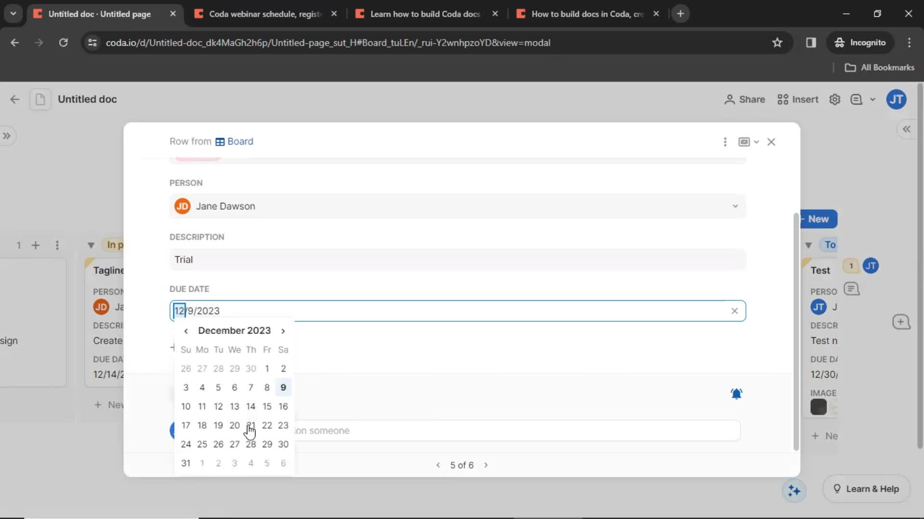
Task: Click the next page arrow in pagination
Action: click(486, 465)
